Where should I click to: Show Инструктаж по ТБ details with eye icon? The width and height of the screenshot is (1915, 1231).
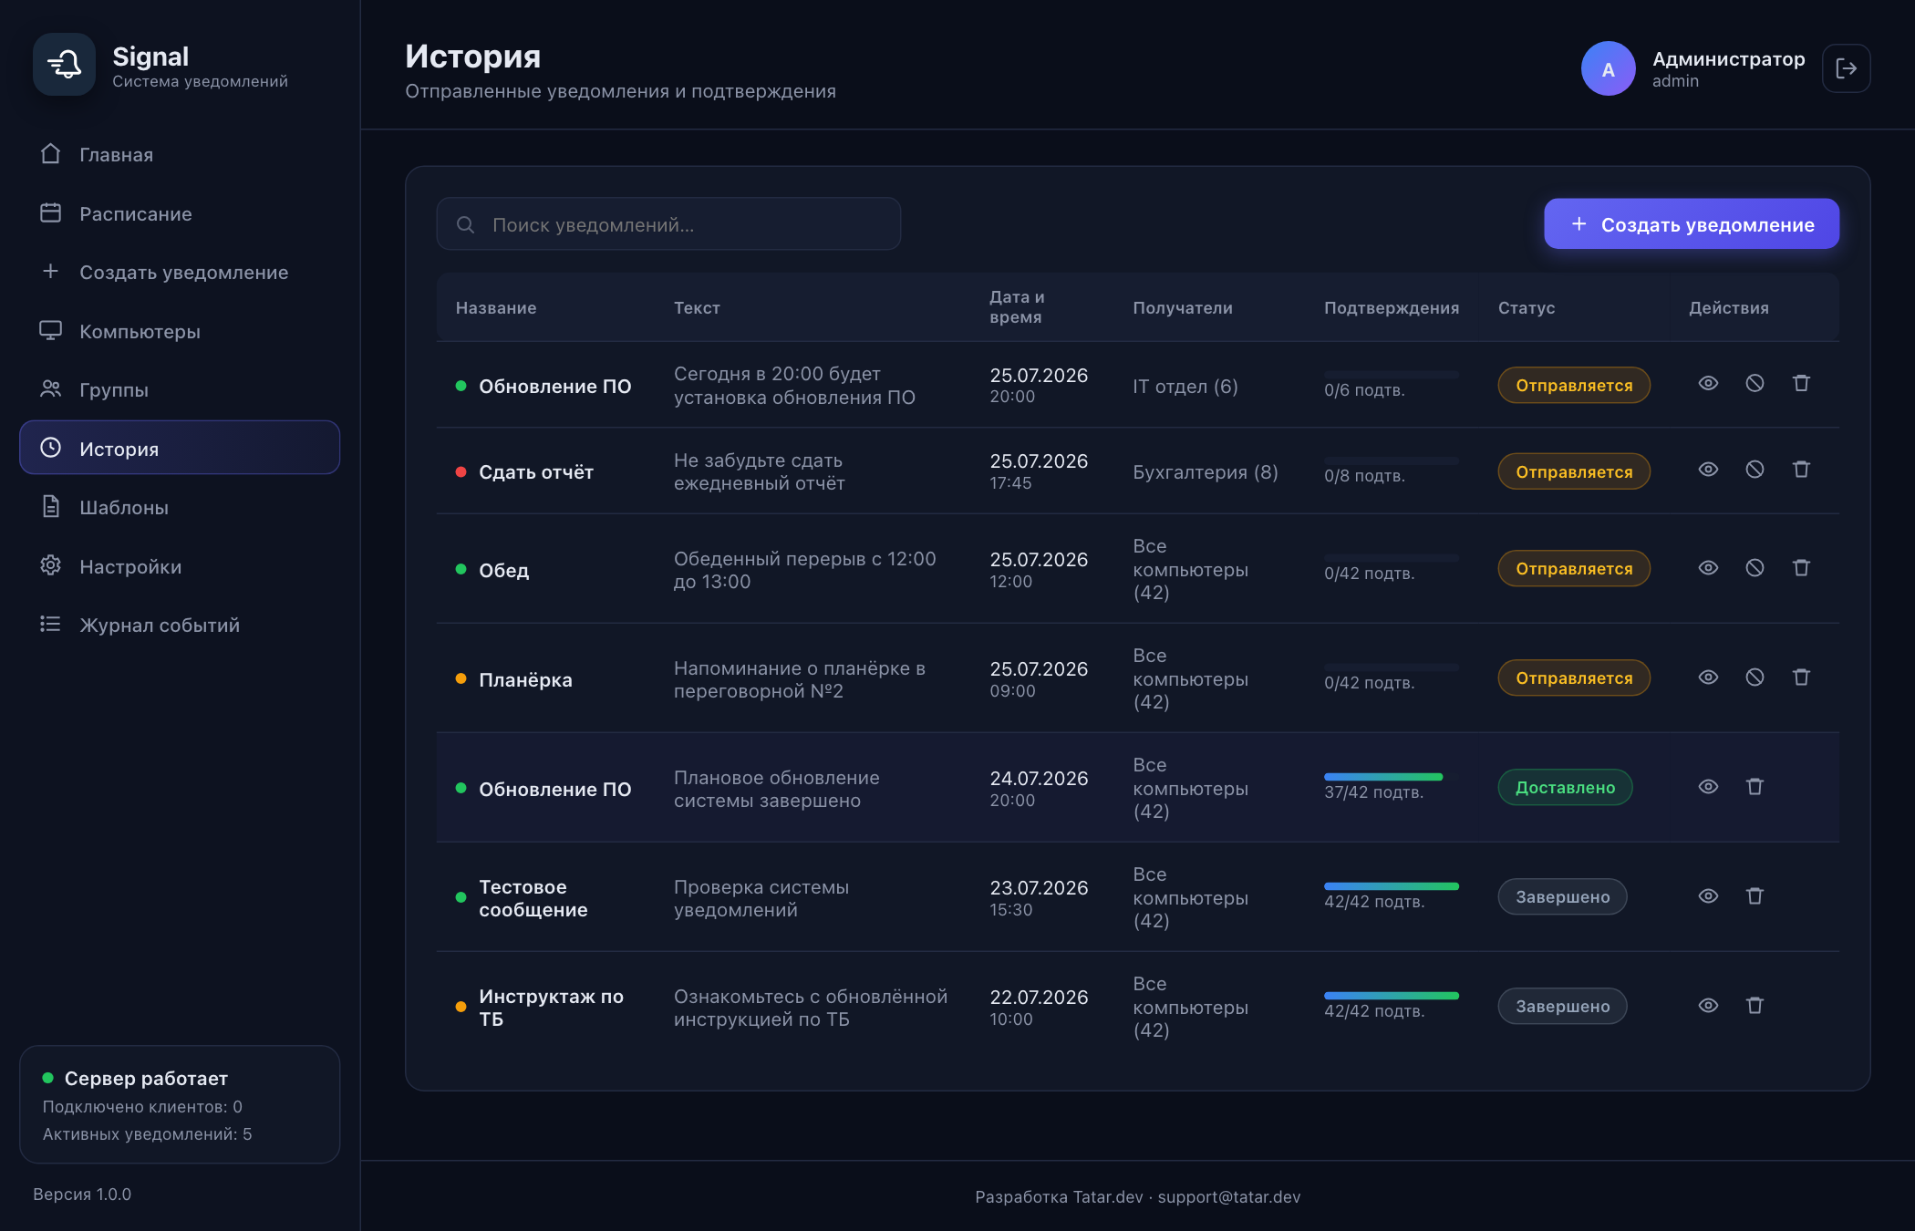point(1708,1006)
